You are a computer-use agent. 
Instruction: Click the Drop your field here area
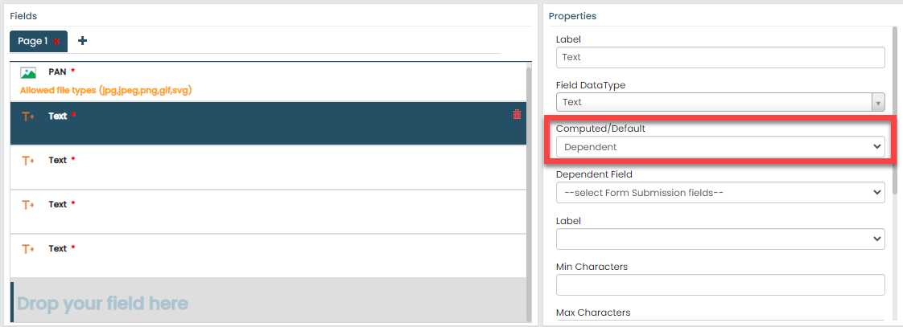coord(266,303)
